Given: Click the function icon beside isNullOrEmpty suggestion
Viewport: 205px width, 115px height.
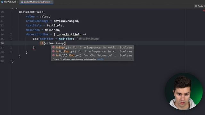Looking at the screenshot, I should (53, 55).
